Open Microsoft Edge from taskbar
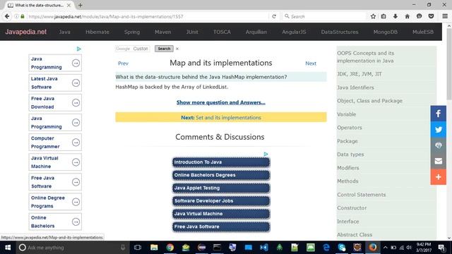The image size is (452, 254). pos(326,248)
